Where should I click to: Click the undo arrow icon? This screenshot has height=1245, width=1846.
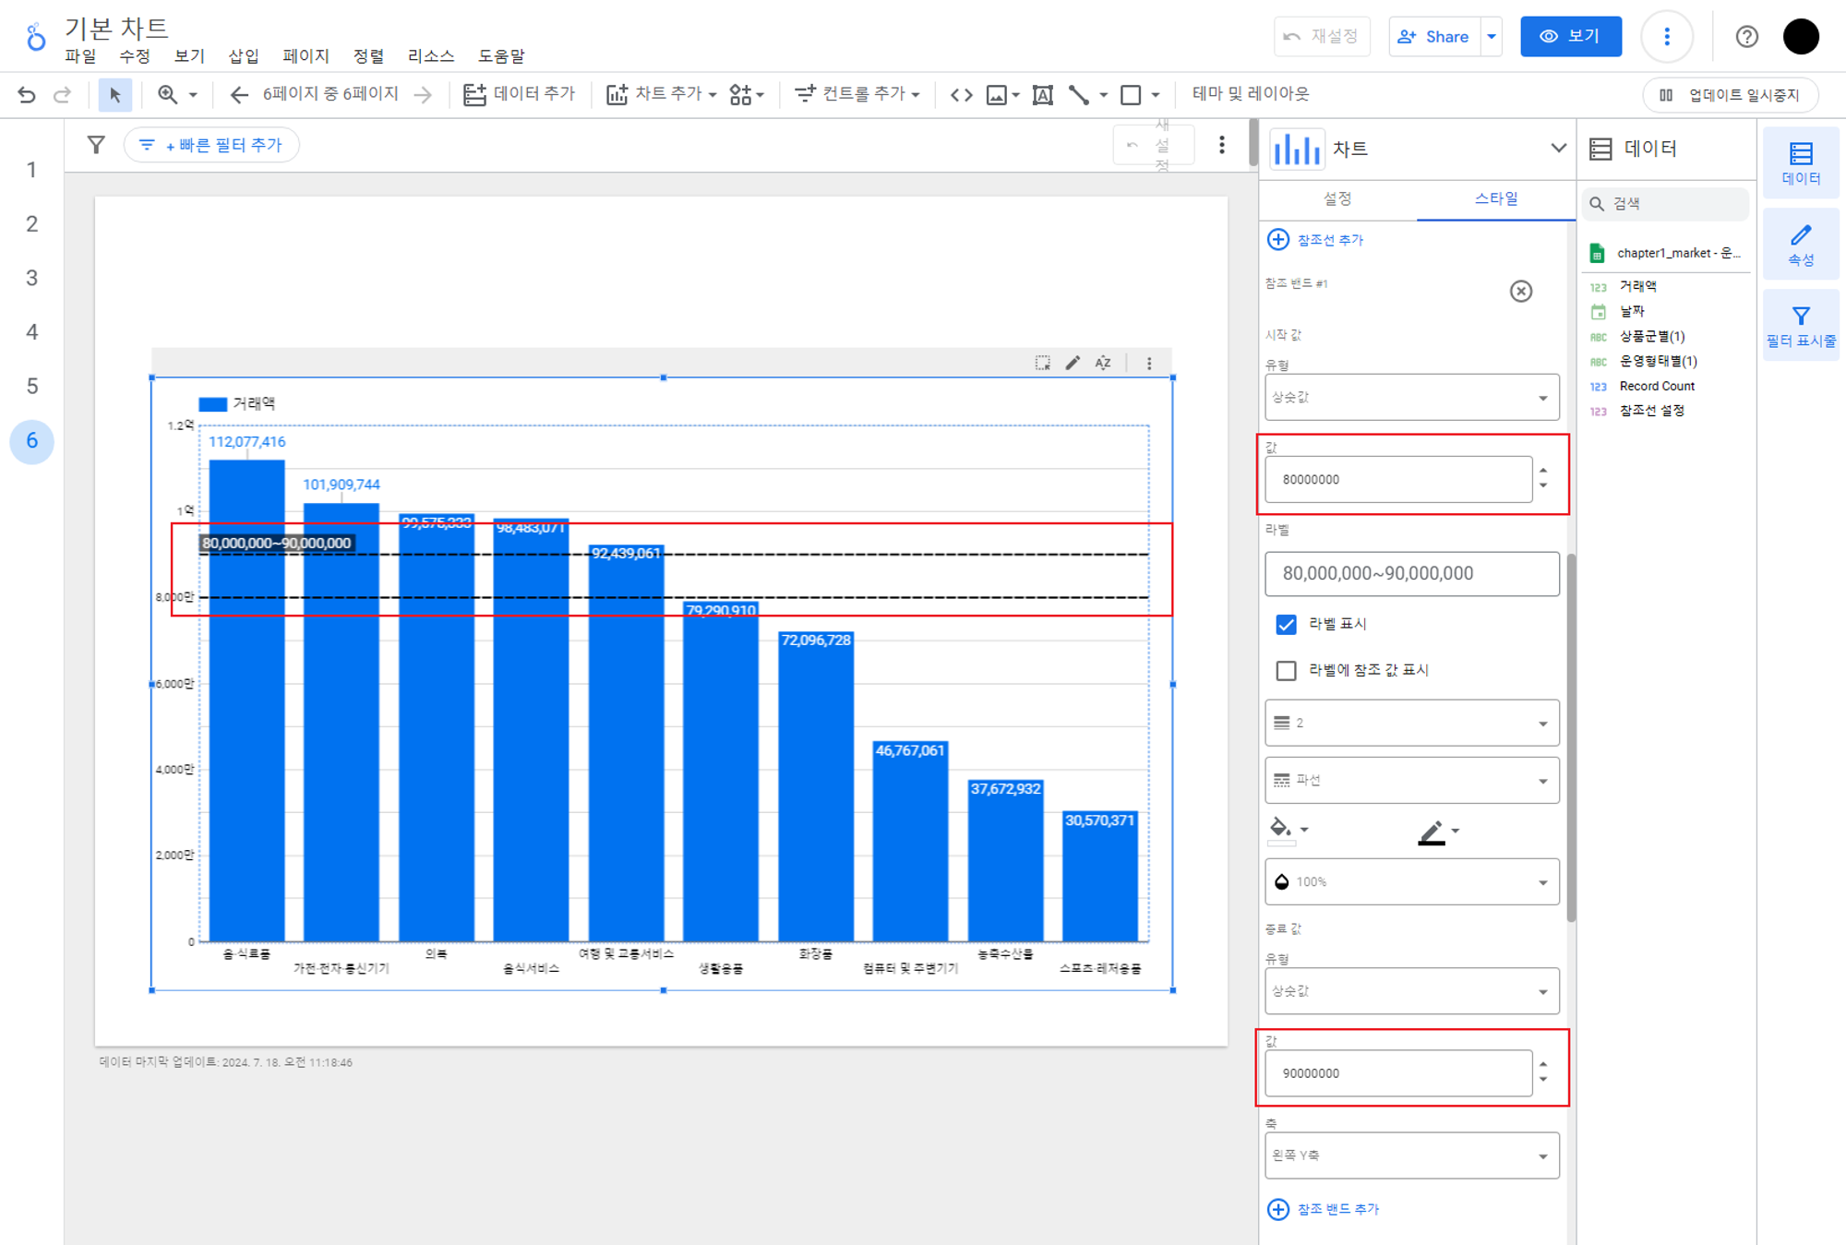point(27,94)
